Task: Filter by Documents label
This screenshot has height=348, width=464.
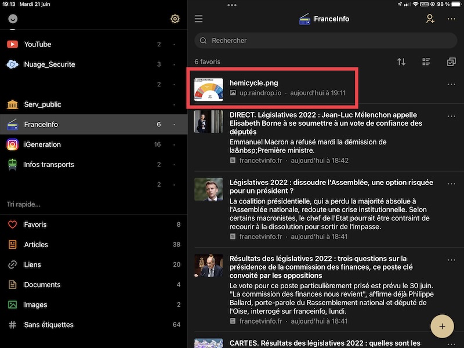Action: point(42,285)
